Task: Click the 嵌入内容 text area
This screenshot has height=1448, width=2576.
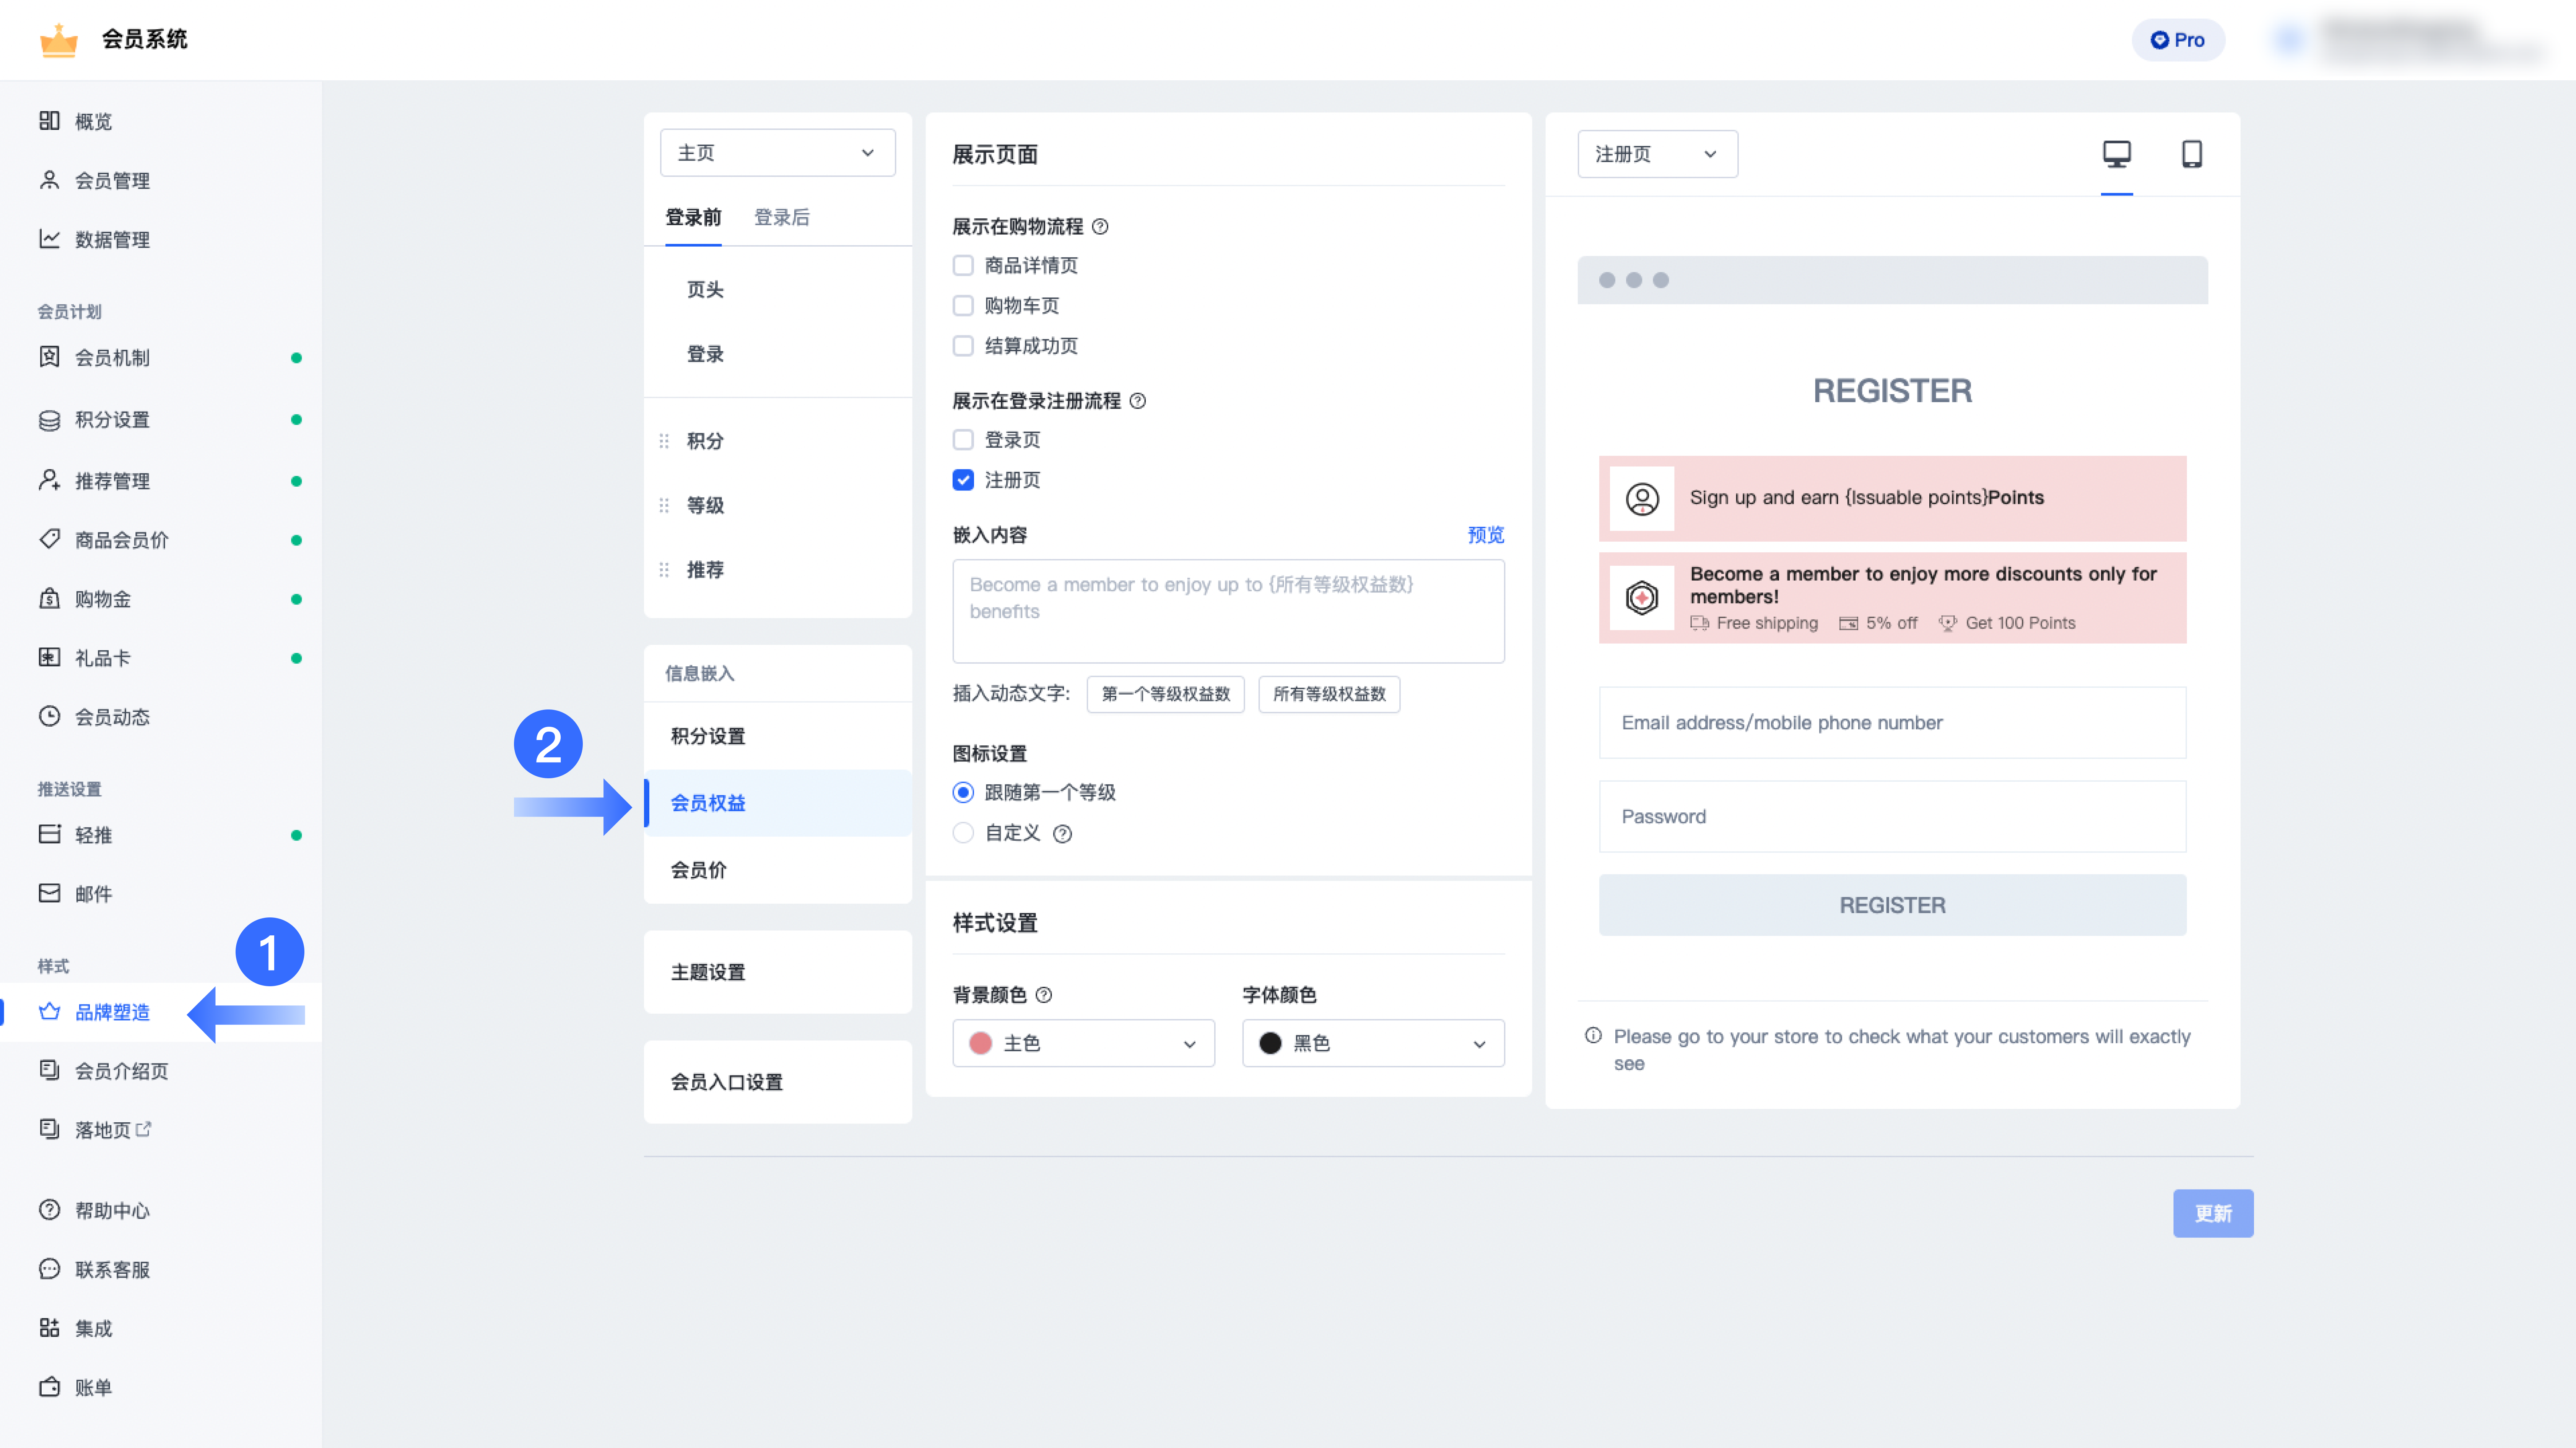Action: pyautogui.click(x=1228, y=612)
